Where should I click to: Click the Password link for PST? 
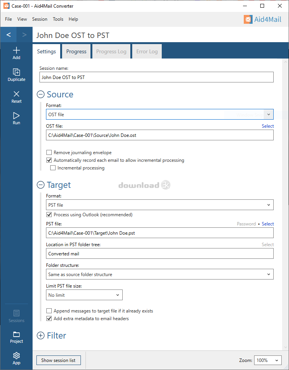click(x=246, y=224)
